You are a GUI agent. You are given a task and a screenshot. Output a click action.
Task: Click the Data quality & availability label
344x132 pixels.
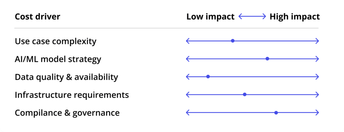[67, 77]
